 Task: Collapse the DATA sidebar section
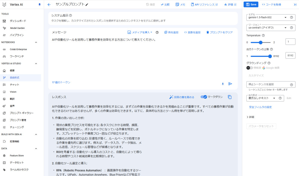pyautogui.click(x=36, y=149)
